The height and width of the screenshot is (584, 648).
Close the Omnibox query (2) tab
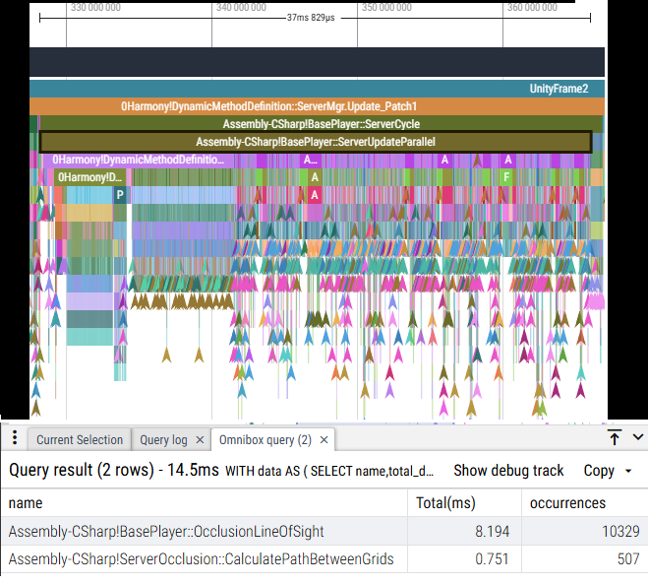[x=324, y=440]
